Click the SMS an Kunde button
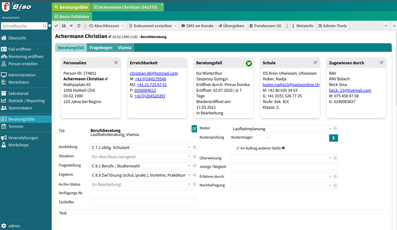397x230 pixels. click(197, 26)
